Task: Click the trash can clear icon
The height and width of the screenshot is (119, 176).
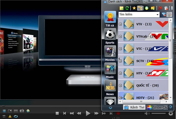Action: point(166,8)
